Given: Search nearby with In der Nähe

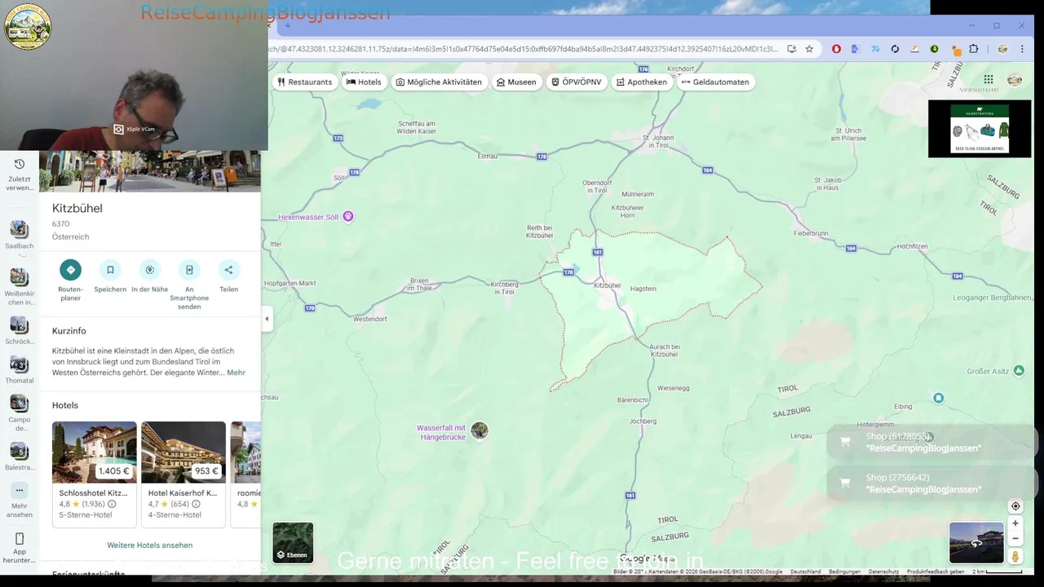Looking at the screenshot, I should [x=149, y=270].
